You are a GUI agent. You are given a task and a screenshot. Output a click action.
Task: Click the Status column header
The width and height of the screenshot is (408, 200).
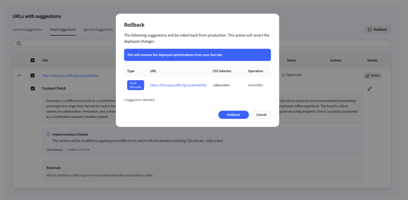point(292,60)
